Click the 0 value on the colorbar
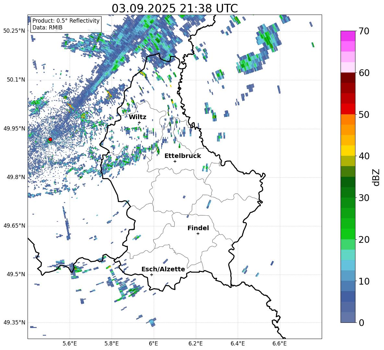Viewport: 384px width, 350px height. 361,322
